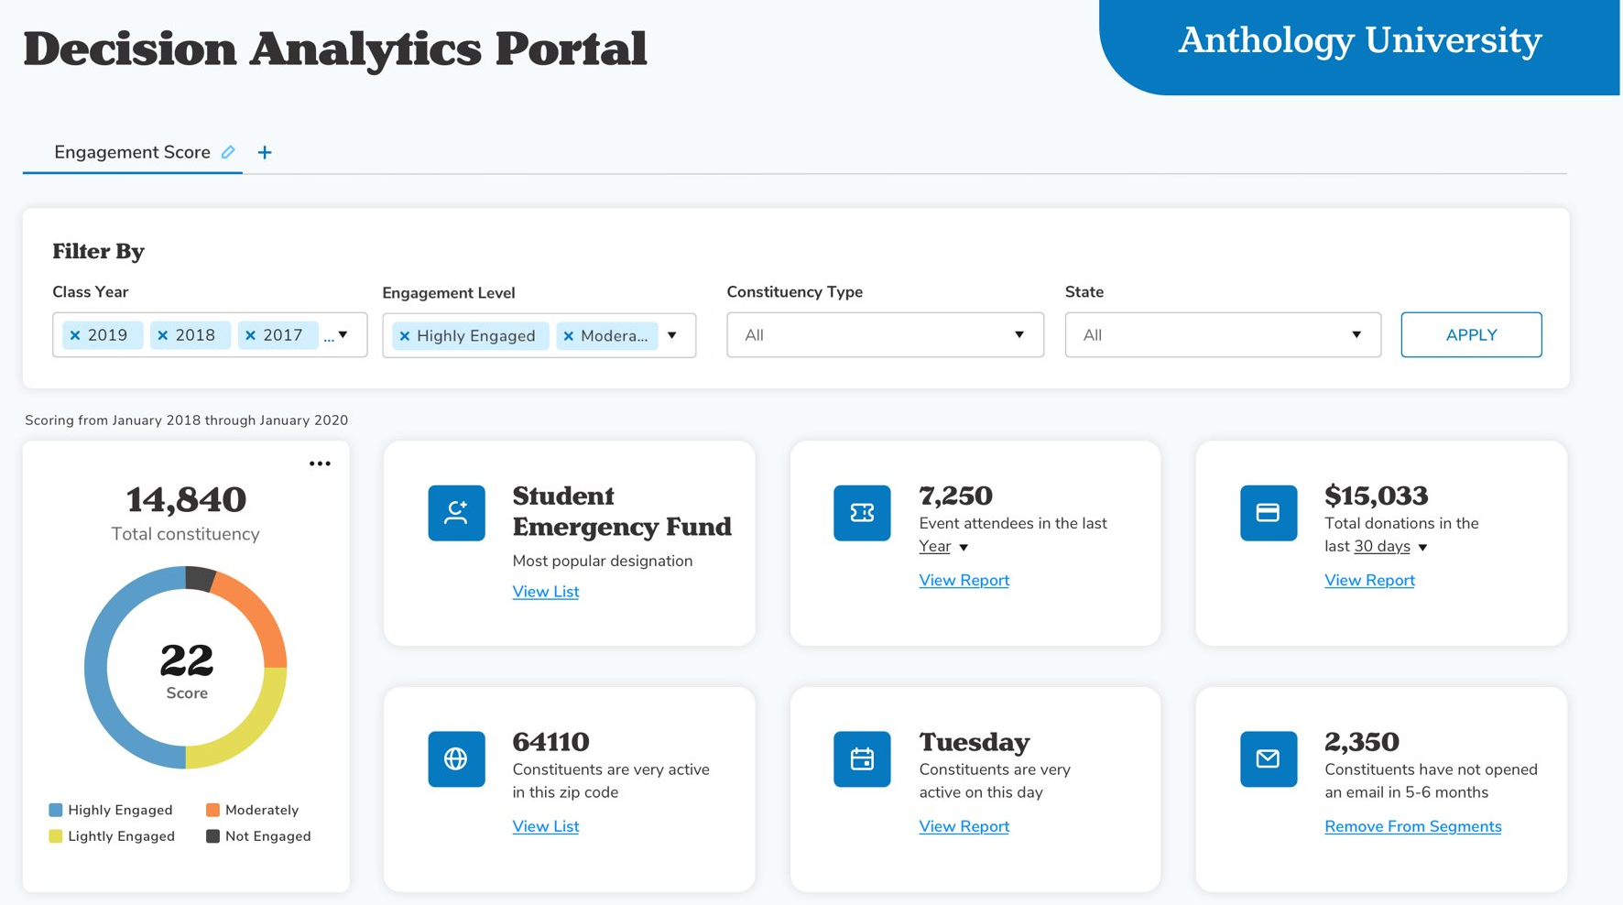The width and height of the screenshot is (1623, 905).
Task: Change the event attendees Year period dropdown
Action: coord(943,547)
